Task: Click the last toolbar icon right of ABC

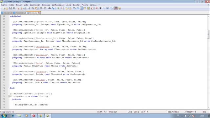Action: click(119, 8)
